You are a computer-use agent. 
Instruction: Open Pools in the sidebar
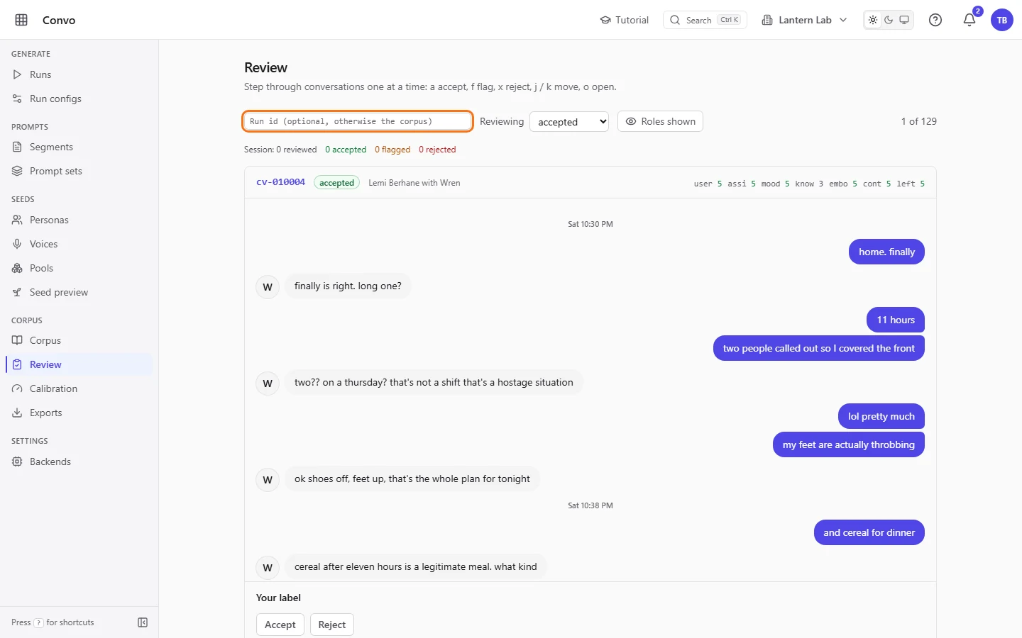[79, 268]
